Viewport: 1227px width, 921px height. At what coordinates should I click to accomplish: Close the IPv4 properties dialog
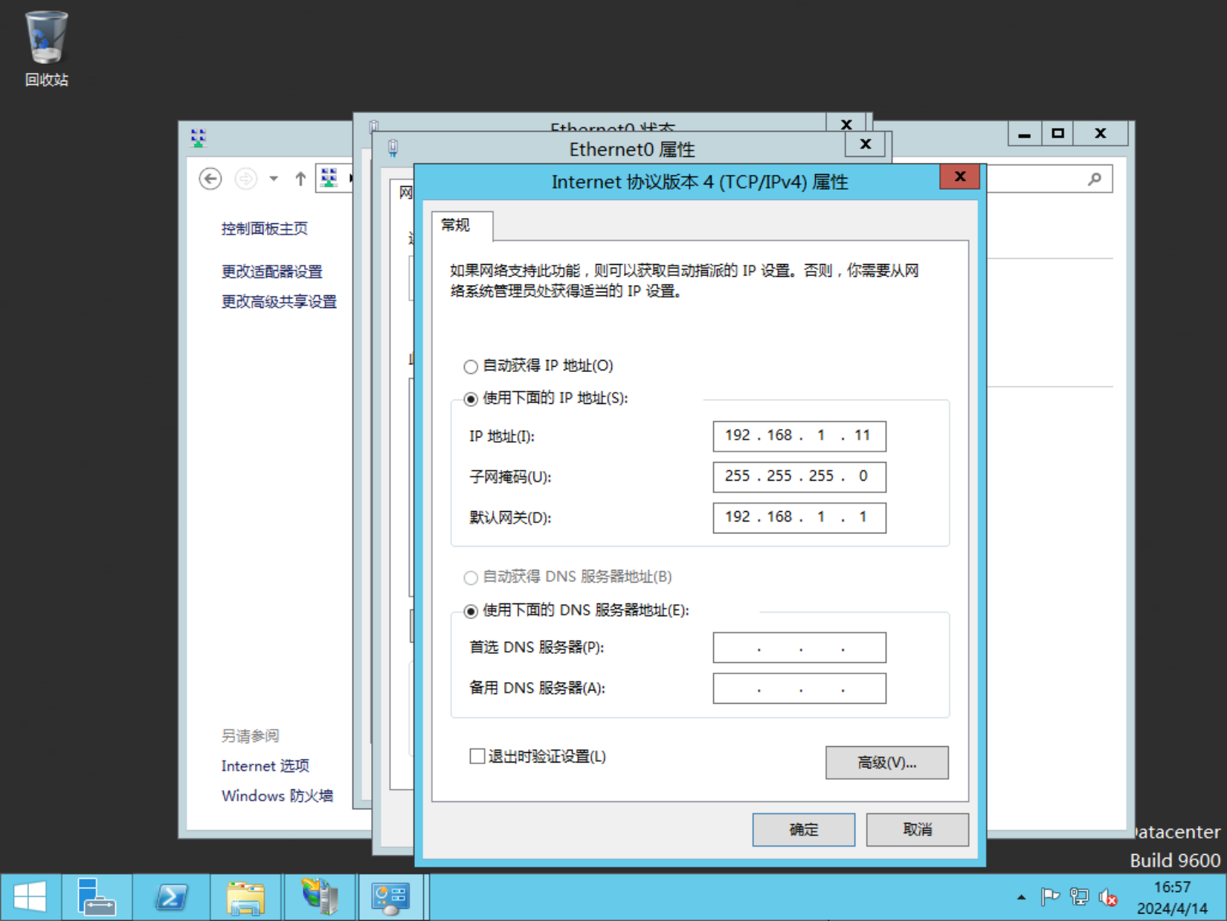pyautogui.click(x=960, y=176)
